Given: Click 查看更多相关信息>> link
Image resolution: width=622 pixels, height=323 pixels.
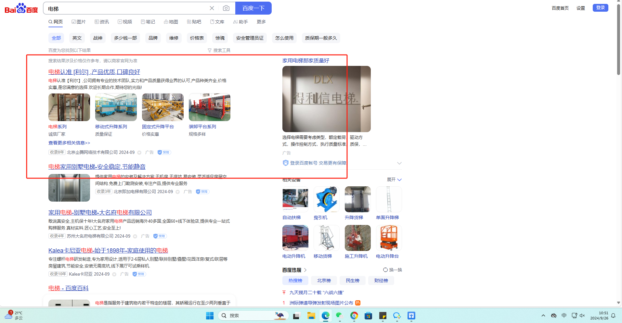Looking at the screenshot, I should click(x=69, y=143).
